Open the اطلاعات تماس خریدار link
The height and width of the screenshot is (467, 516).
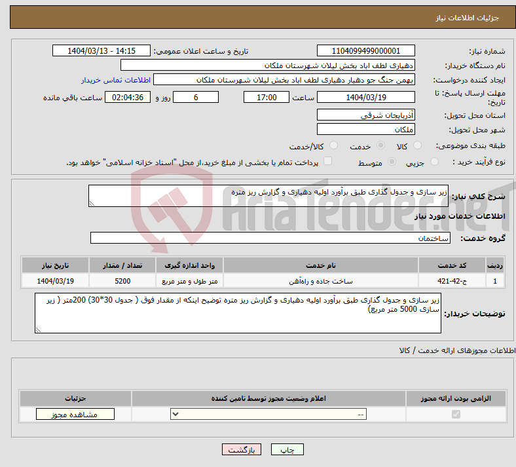pyautogui.click(x=116, y=80)
